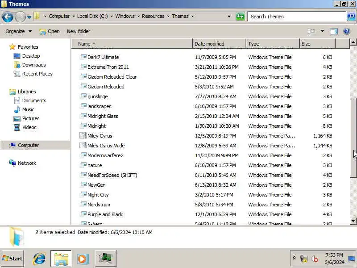The width and height of the screenshot is (357, 268).
Task: Sort files by Date modified column
Action: click(219, 44)
